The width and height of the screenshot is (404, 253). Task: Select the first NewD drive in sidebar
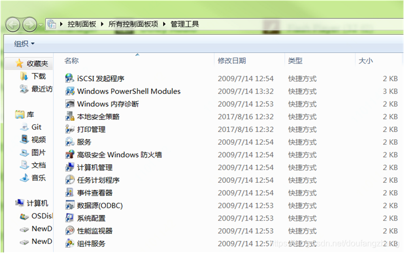42,229
